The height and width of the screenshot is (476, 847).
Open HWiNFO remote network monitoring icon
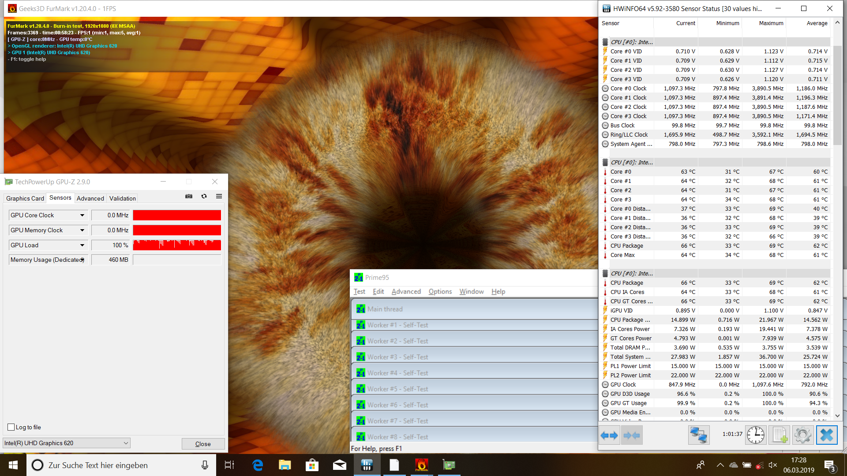698,435
